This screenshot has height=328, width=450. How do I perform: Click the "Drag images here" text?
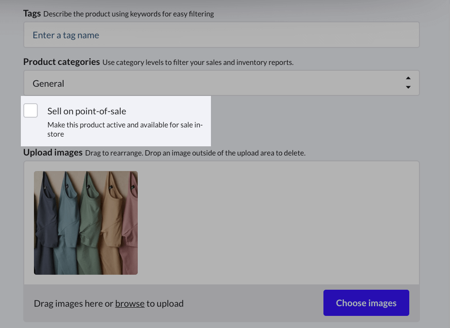coord(73,304)
